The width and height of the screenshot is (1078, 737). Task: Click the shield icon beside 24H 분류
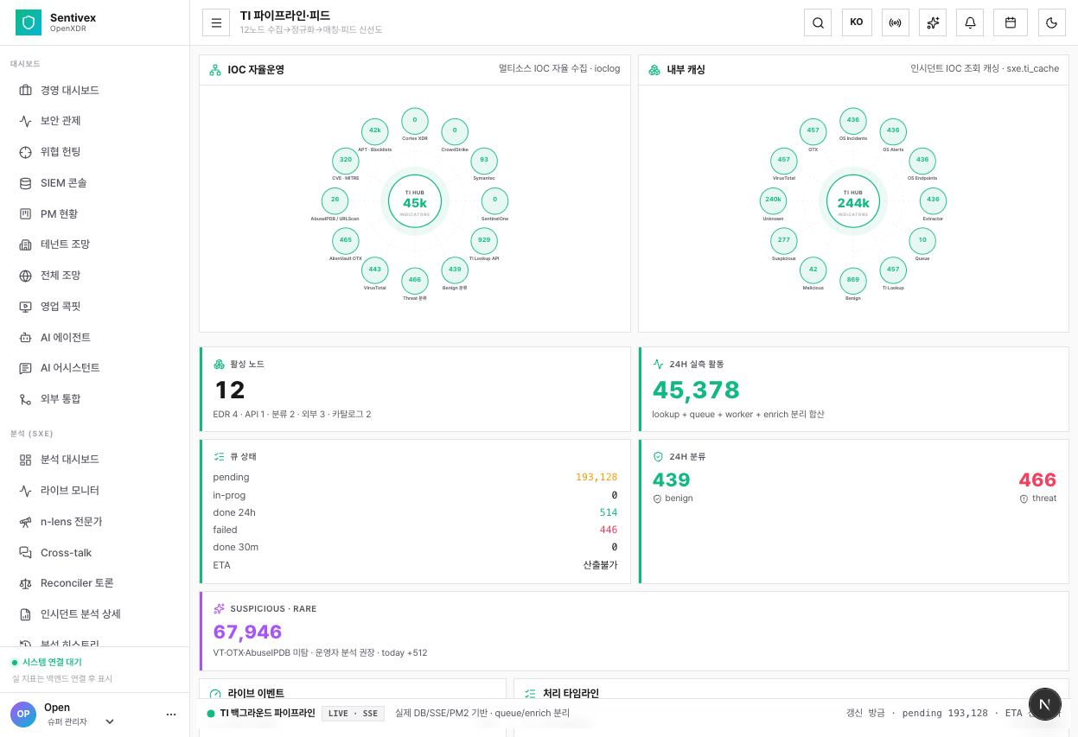(658, 456)
